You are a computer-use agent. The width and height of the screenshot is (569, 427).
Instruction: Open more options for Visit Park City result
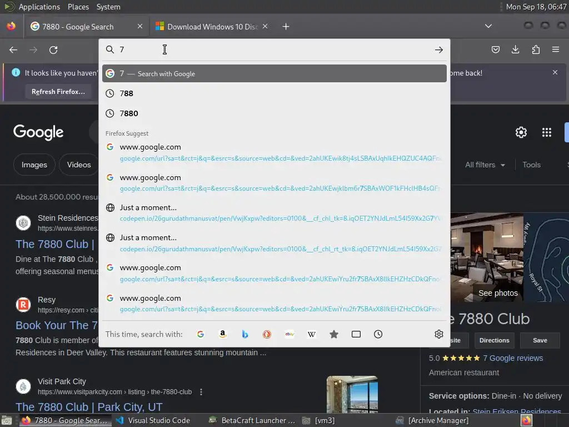201,392
